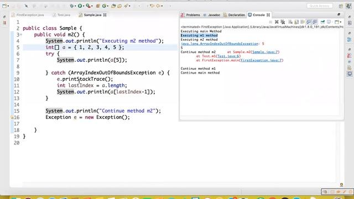Open the dropdown beside the Open Console icon
This screenshot has height=199, width=354.
click(341, 22)
